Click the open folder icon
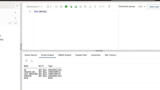Screen dimensions: 160x90 [x=56, y=7]
